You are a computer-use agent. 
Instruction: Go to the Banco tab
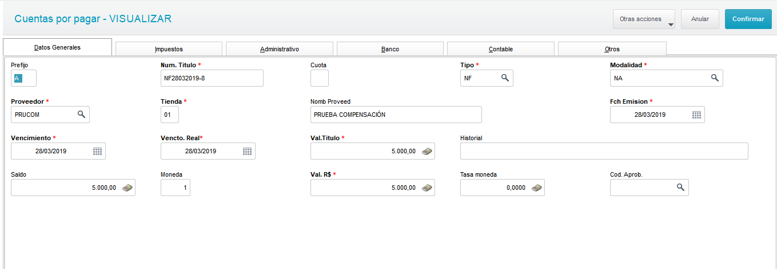point(390,49)
